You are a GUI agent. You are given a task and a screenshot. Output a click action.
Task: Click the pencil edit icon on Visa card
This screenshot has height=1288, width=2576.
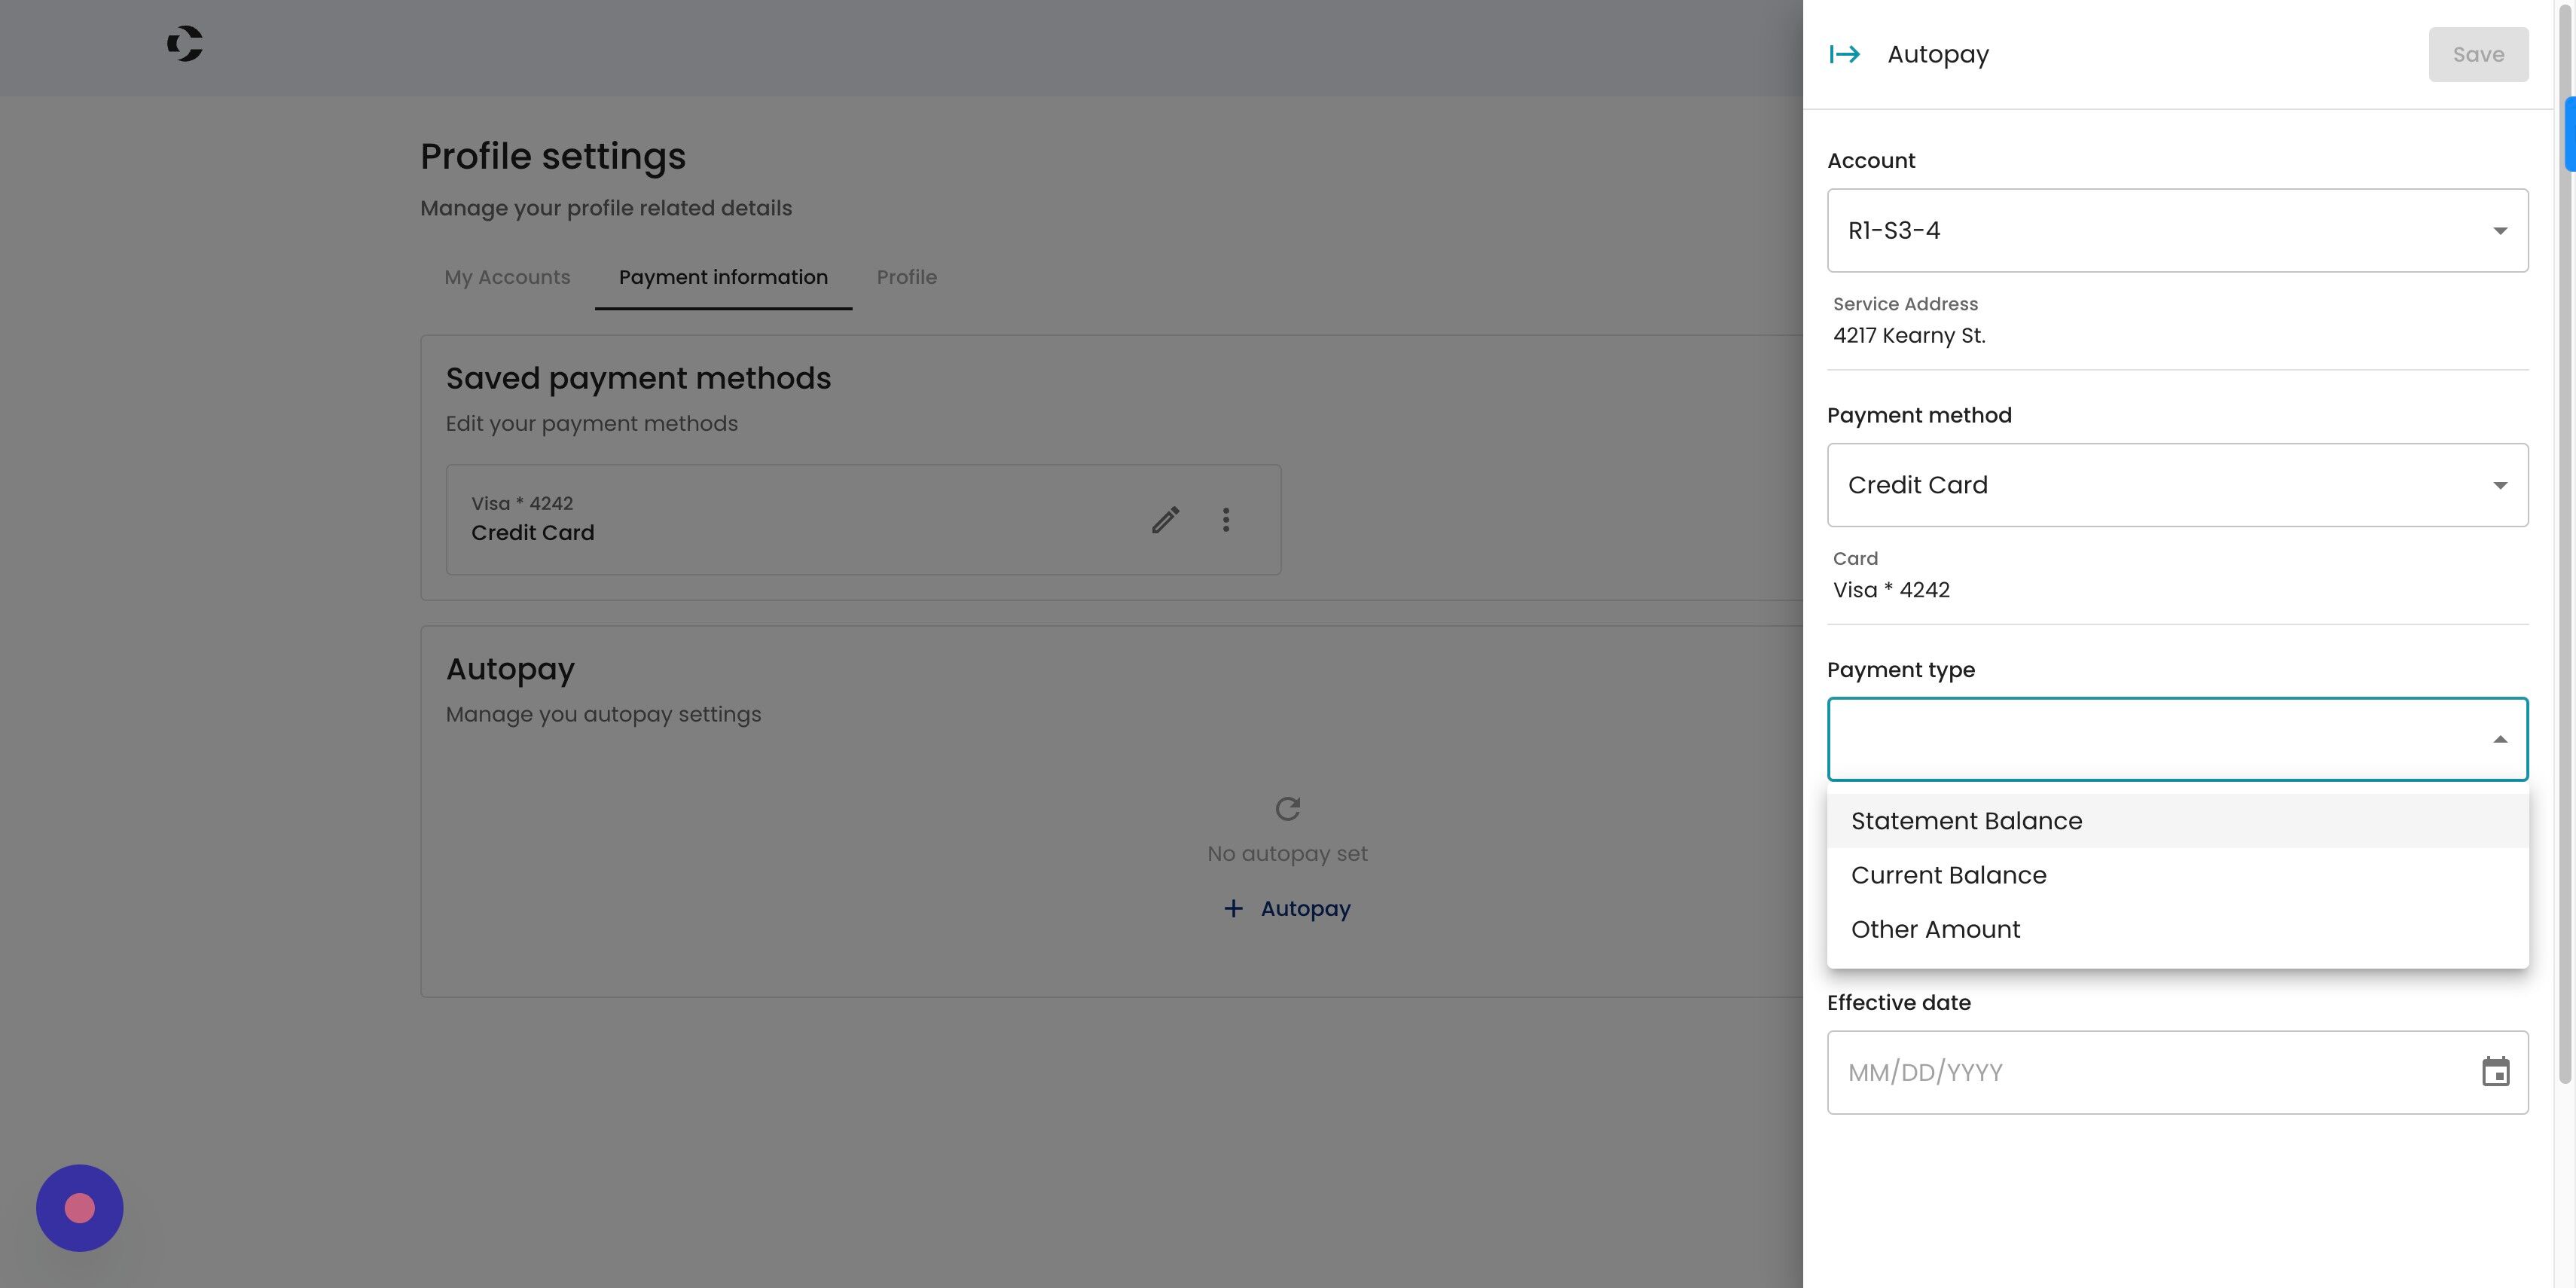(1165, 520)
